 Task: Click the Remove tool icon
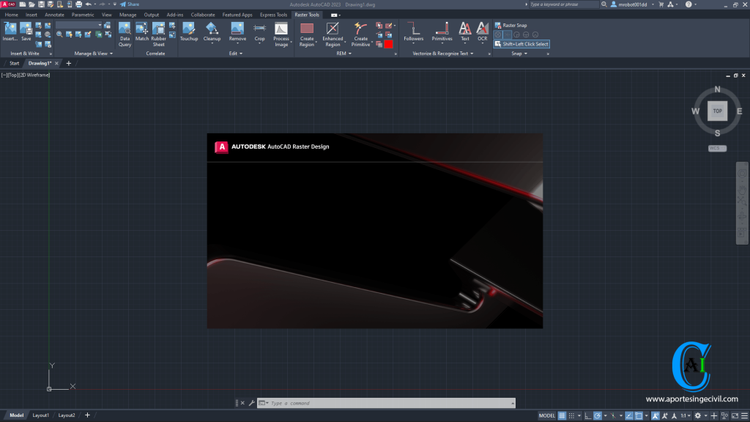(237, 32)
